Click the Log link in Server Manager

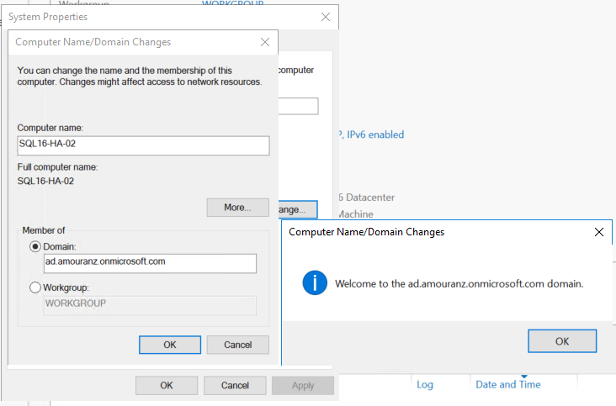click(425, 385)
